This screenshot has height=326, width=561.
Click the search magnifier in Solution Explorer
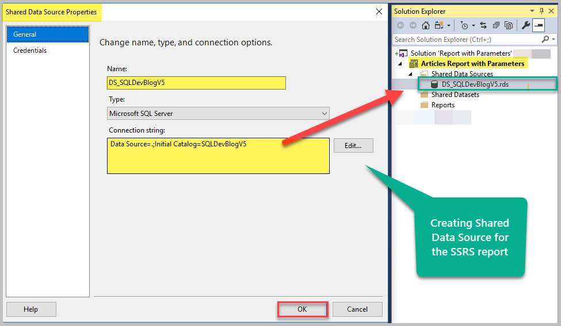point(545,39)
